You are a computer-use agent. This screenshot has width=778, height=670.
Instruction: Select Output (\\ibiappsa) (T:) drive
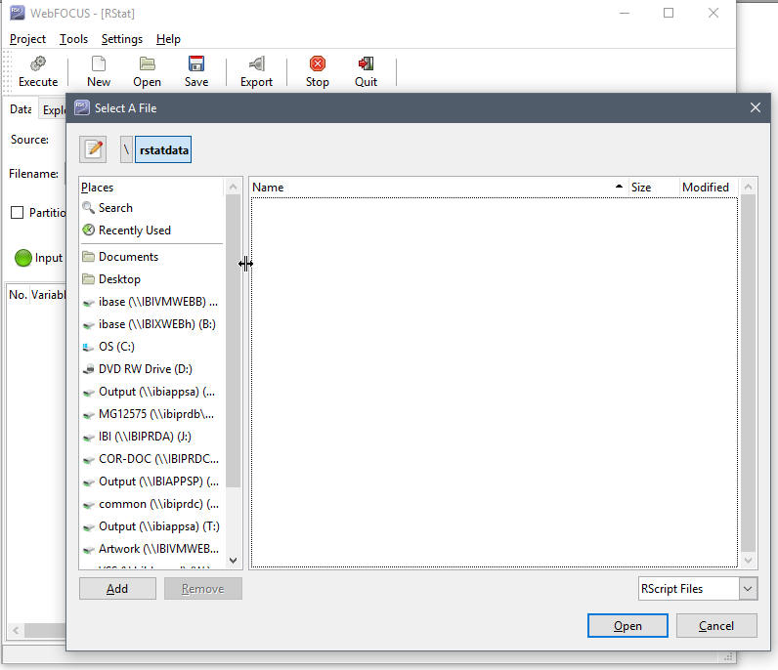(151, 526)
